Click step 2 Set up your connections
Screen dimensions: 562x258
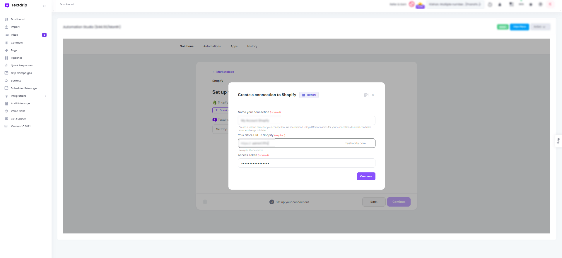[x=289, y=202]
